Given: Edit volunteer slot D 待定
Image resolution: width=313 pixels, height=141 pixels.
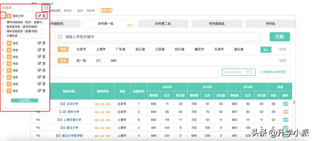Looking at the screenshot, I should pos(39,56).
